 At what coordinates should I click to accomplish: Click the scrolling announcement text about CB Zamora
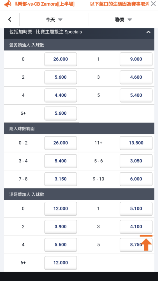point(45,4)
